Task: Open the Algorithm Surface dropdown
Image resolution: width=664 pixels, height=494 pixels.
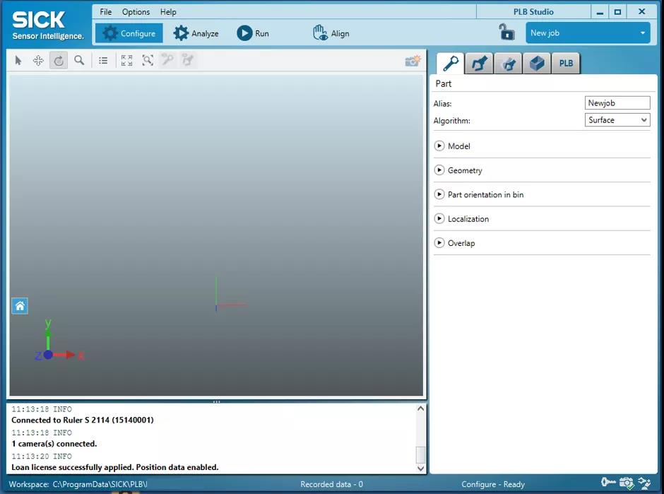Action: (617, 120)
